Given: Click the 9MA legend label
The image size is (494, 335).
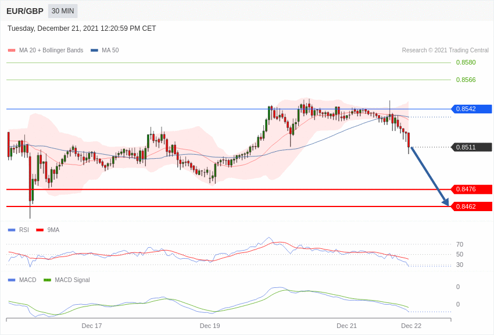Looking at the screenshot, I should tap(53, 230).
